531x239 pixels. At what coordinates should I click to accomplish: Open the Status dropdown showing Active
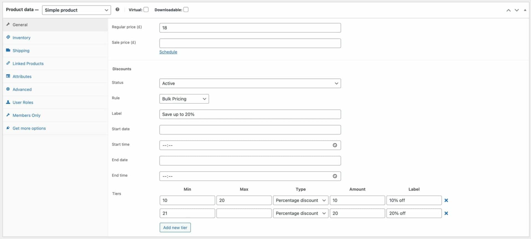250,83
